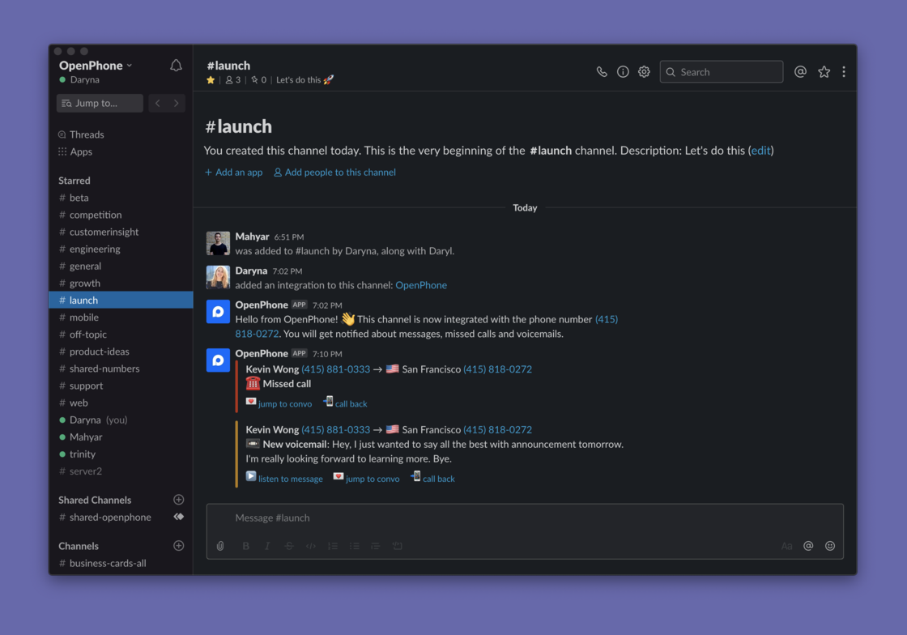
Task: Click the Jump to... quick switcher
Action: (x=100, y=103)
